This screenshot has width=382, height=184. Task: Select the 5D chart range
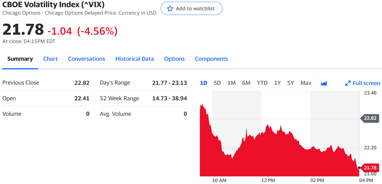(217, 83)
